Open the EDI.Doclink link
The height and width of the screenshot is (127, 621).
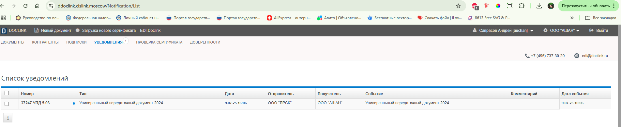[x=150, y=31]
